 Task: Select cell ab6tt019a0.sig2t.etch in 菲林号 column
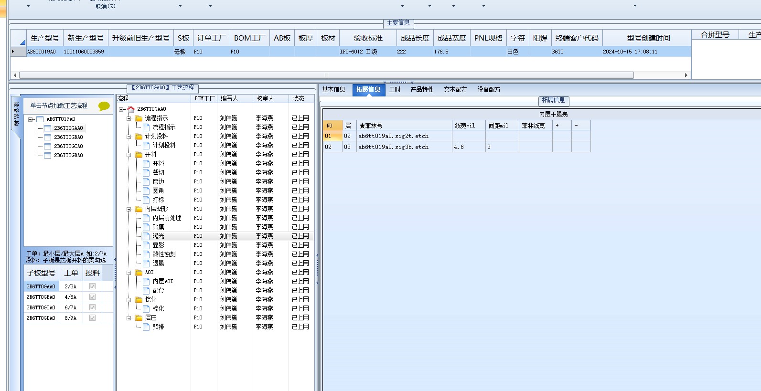coord(404,136)
